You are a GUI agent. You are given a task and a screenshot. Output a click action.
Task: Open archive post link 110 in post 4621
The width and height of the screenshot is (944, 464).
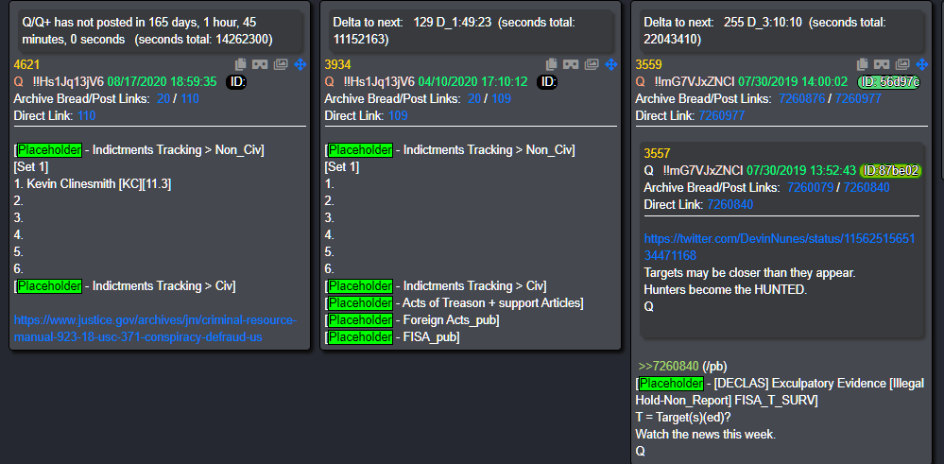(x=190, y=98)
